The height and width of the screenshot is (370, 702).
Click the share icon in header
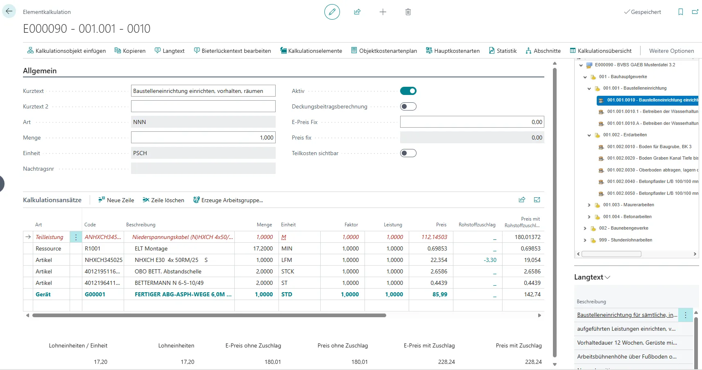tap(357, 12)
